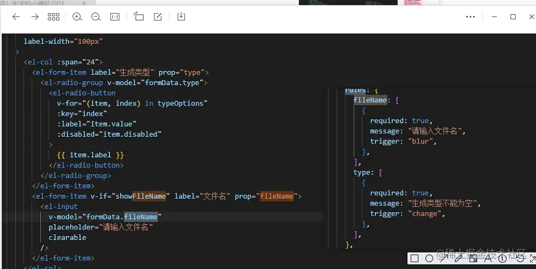This screenshot has width=536, height=269.
Task: Click the closing </el-radio-group> tag
Action: 75,175
